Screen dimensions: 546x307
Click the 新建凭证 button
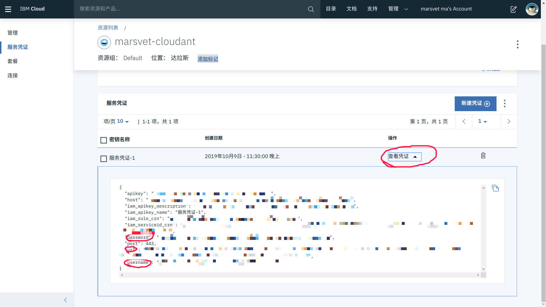pyautogui.click(x=475, y=103)
